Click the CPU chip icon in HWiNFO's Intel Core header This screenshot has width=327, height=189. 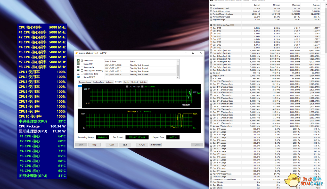[x=211, y=25]
